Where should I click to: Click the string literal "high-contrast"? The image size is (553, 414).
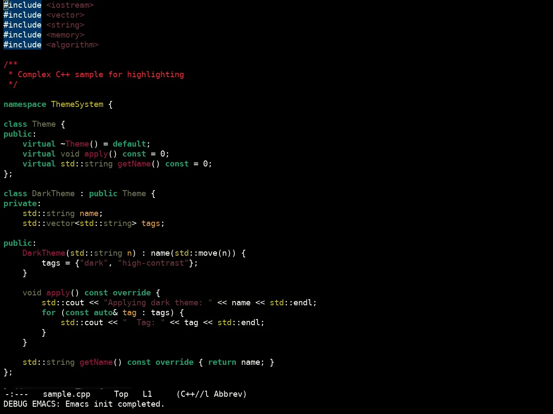point(153,263)
